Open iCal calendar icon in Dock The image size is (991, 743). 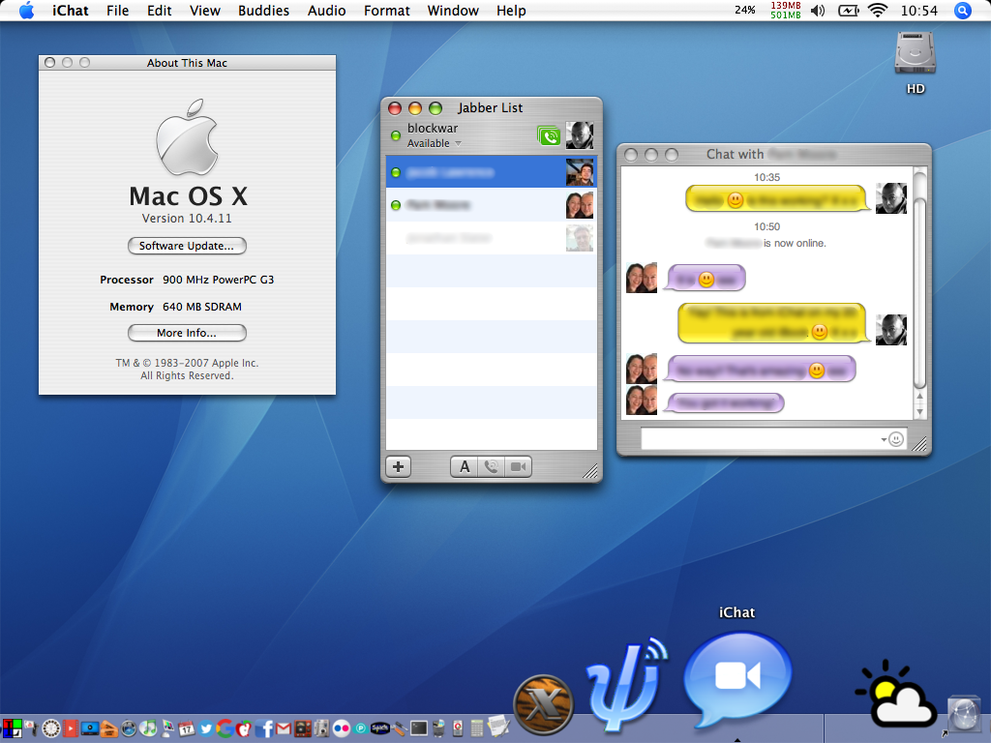[187, 728]
